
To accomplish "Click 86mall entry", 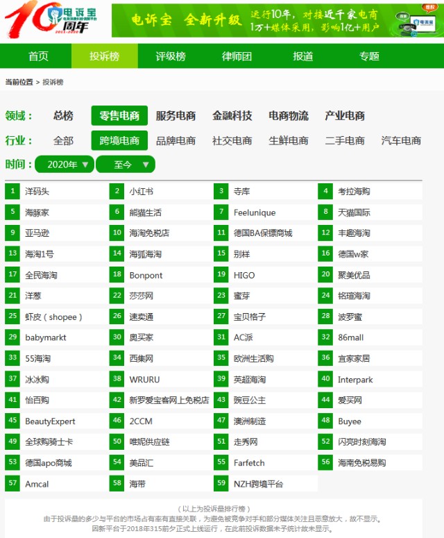I will point(370,337).
